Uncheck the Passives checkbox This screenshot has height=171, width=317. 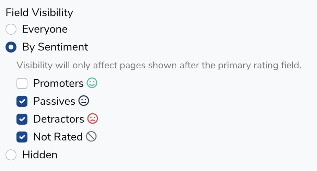(22, 101)
